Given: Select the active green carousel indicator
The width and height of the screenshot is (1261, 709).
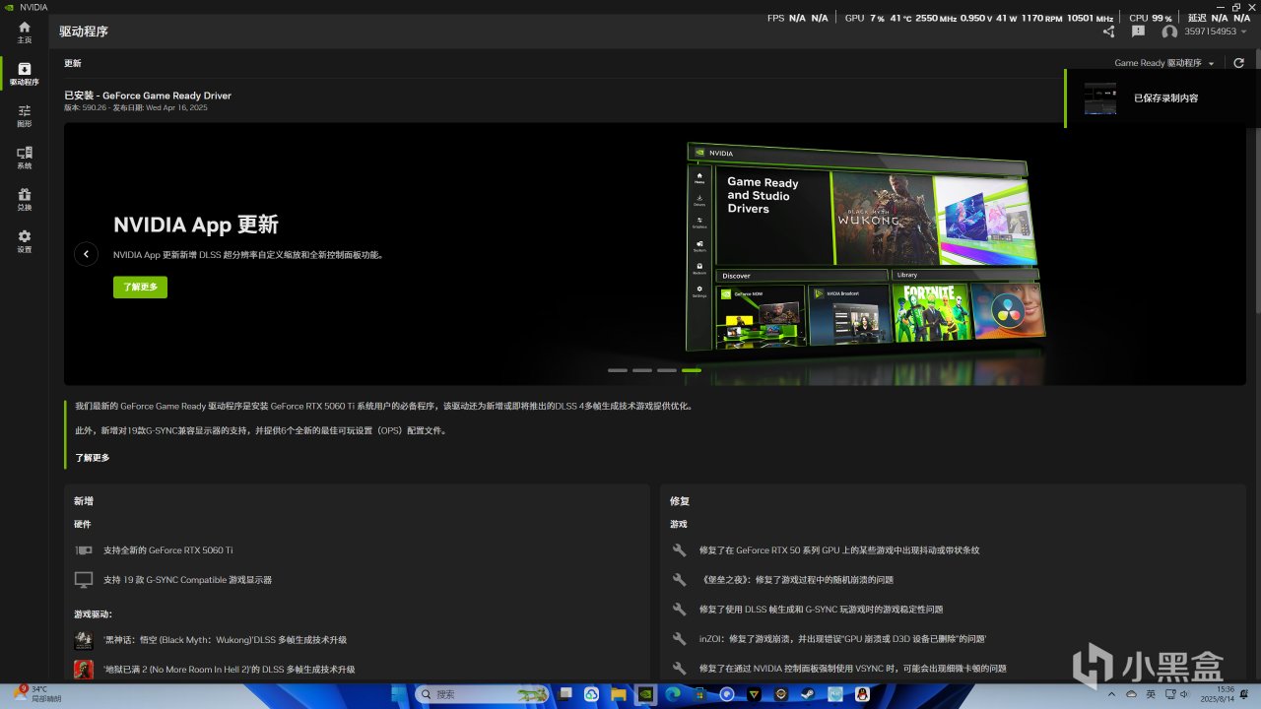Looking at the screenshot, I should pyautogui.click(x=692, y=370).
